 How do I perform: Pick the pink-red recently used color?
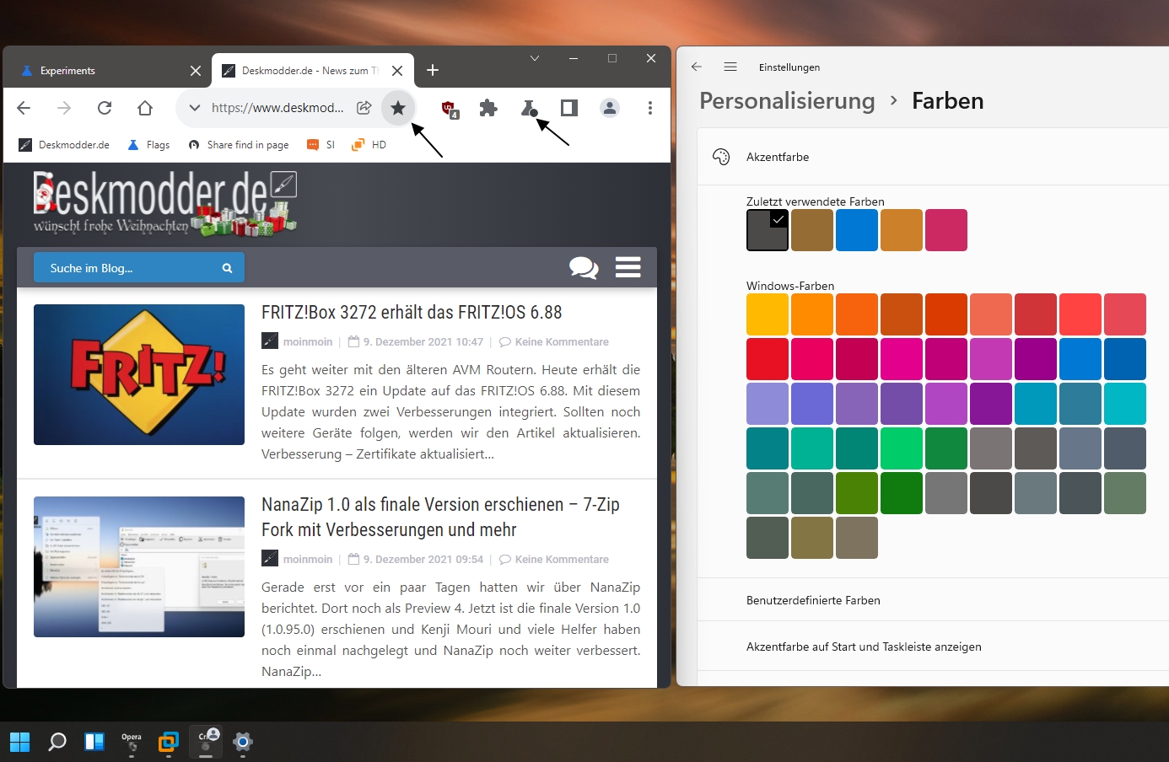[x=946, y=230]
